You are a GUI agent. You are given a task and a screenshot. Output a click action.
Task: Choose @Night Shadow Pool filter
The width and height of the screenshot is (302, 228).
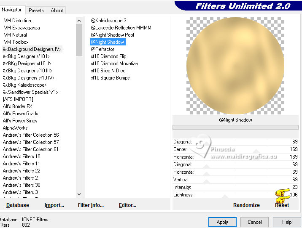point(112,35)
